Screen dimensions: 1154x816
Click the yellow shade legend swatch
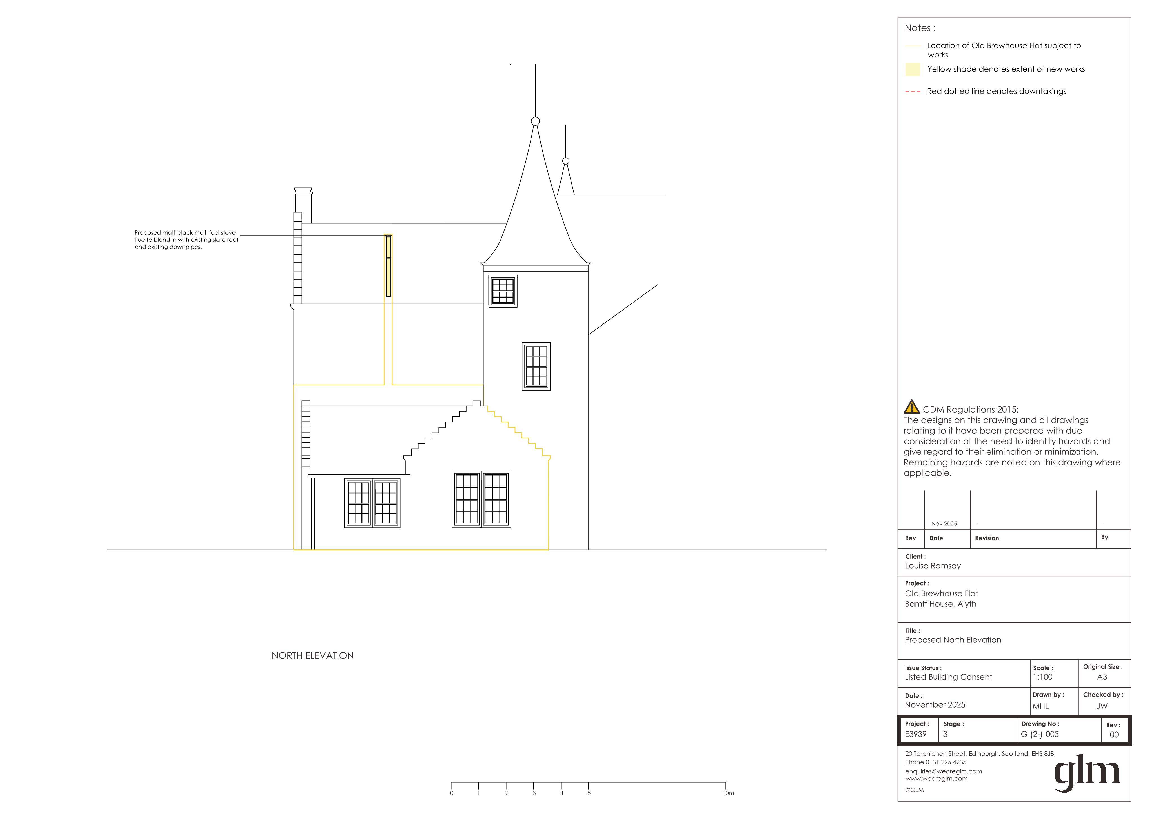point(912,69)
